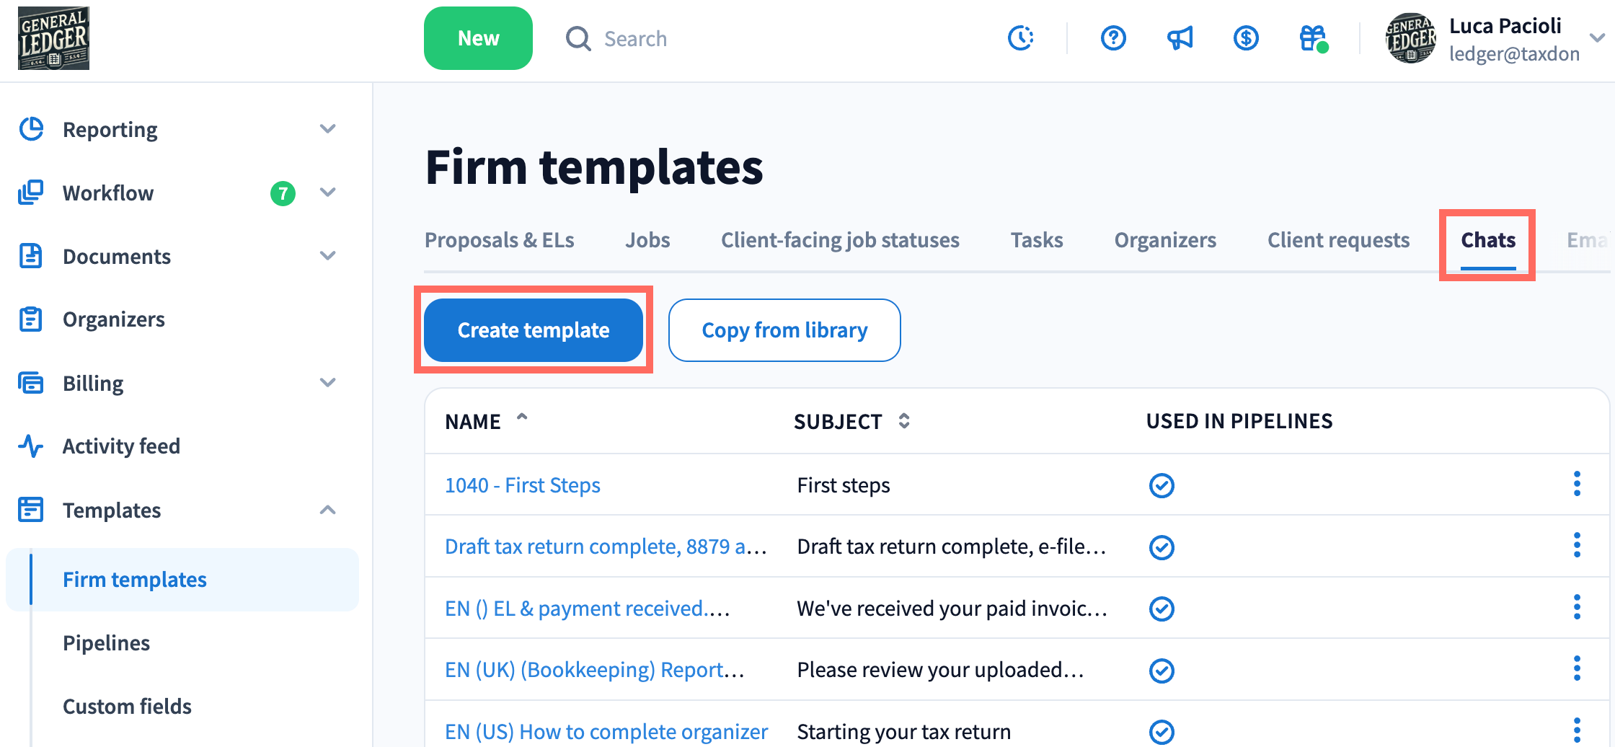Collapse the Templates sidebar section
The height and width of the screenshot is (747, 1615).
[327, 510]
